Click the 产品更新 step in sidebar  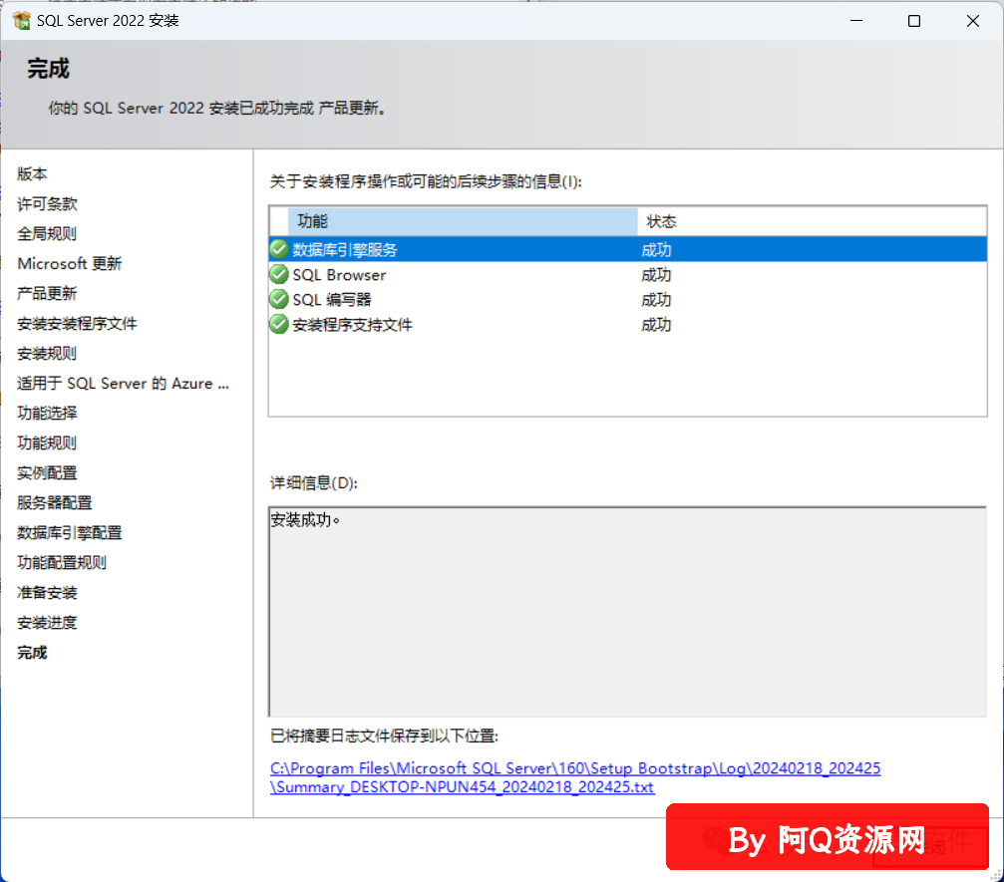click(47, 293)
